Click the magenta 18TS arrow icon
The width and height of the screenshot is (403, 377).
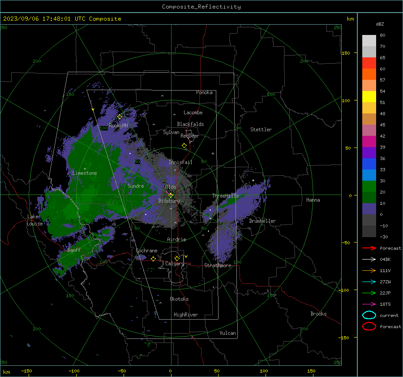pyautogui.click(x=369, y=304)
